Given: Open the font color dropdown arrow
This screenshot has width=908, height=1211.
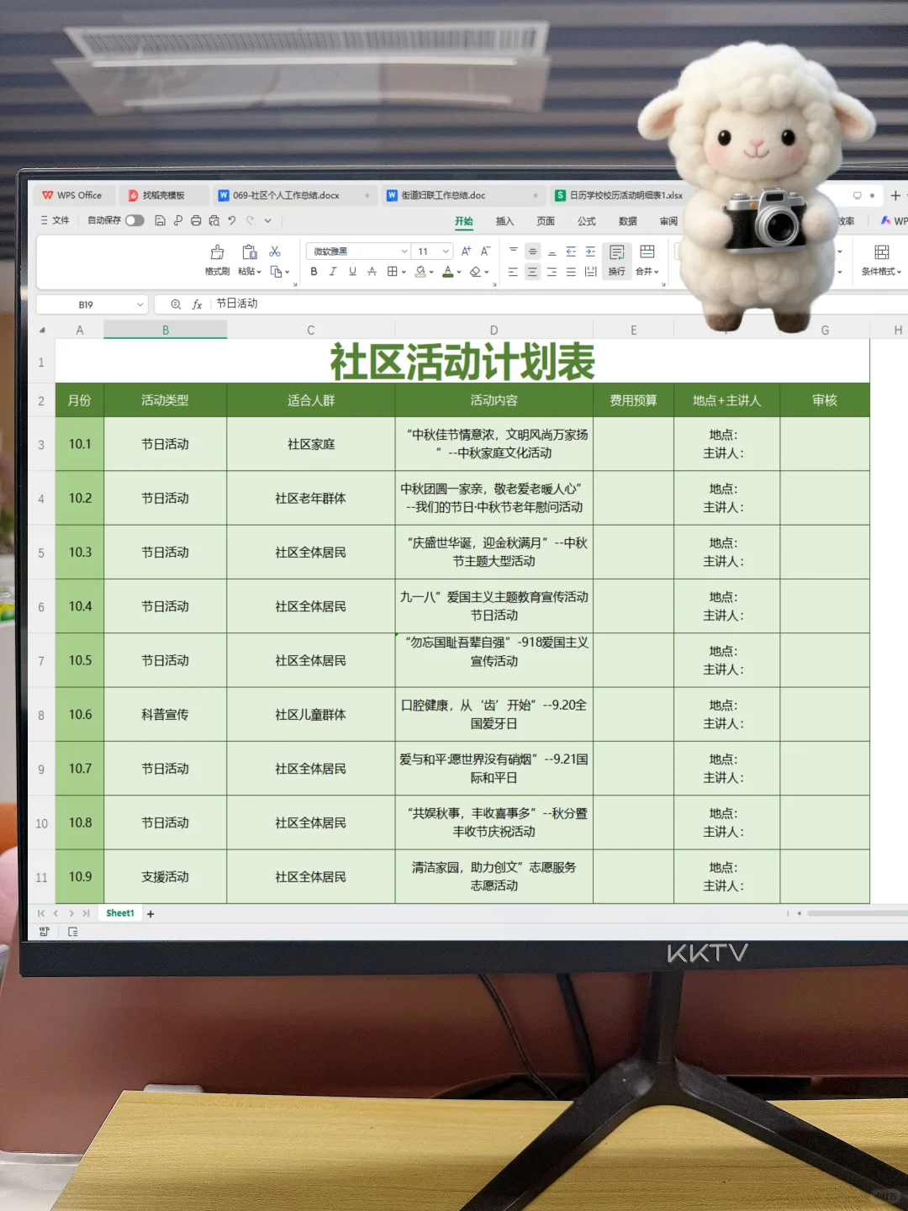Looking at the screenshot, I should 459,272.
